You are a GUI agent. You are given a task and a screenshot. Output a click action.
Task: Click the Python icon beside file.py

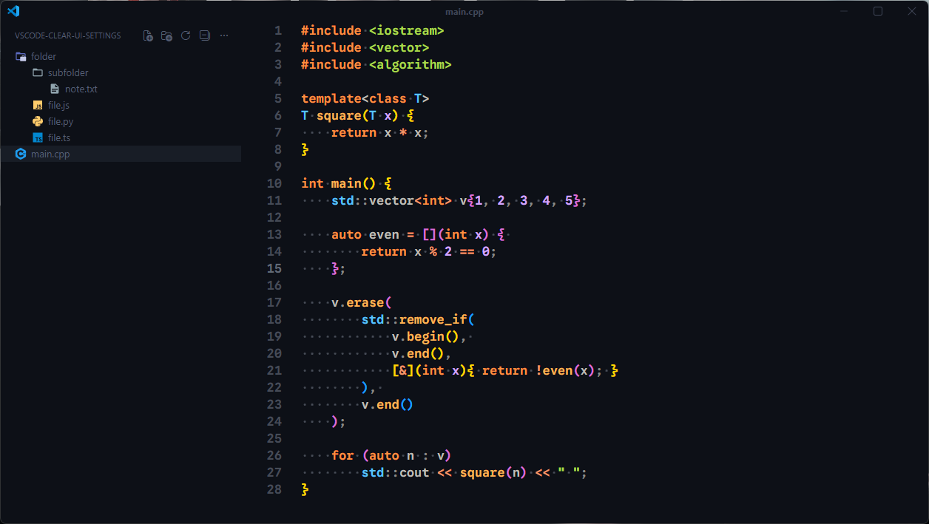click(38, 121)
